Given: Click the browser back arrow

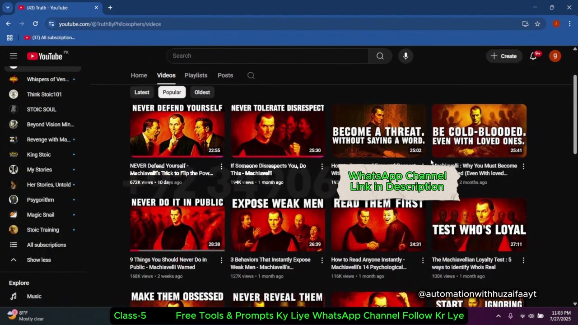Looking at the screenshot, I should tap(8, 24).
